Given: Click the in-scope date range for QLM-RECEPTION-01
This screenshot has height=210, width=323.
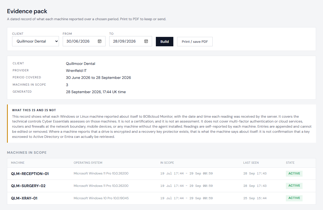Looking at the screenshot, I should tap(187, 173).
